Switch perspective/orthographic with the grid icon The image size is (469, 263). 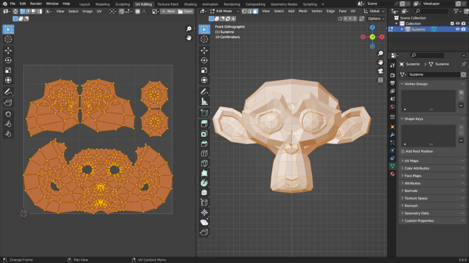pos(381,80)
